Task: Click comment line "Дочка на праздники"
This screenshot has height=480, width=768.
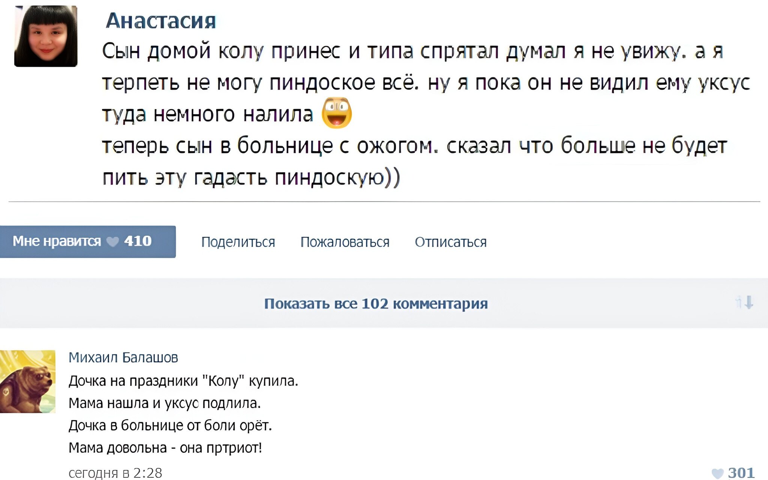Action: coord(183,381)
